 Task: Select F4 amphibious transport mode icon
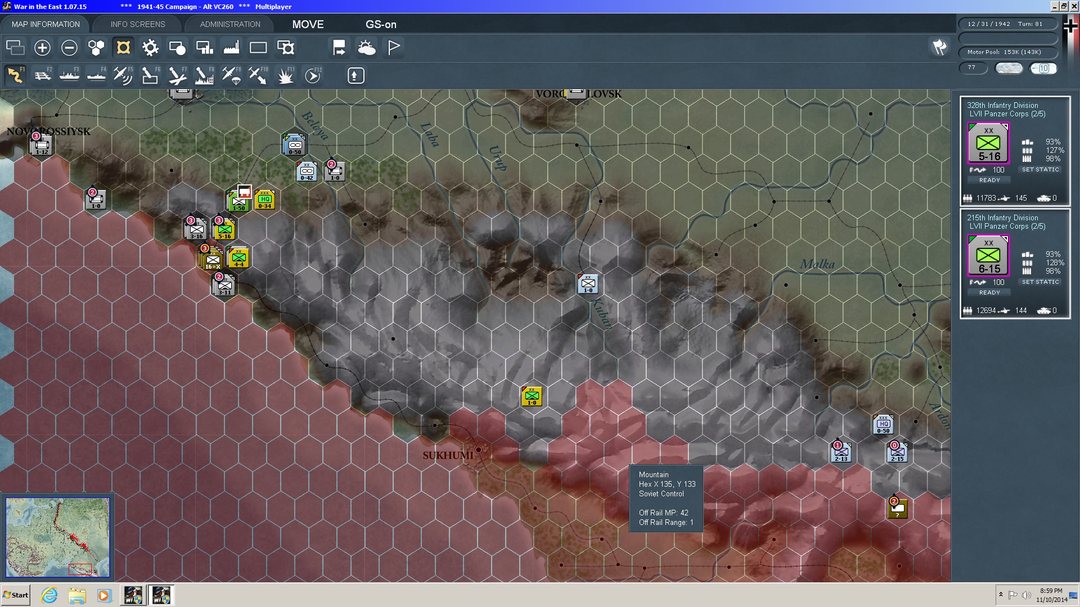96,75
